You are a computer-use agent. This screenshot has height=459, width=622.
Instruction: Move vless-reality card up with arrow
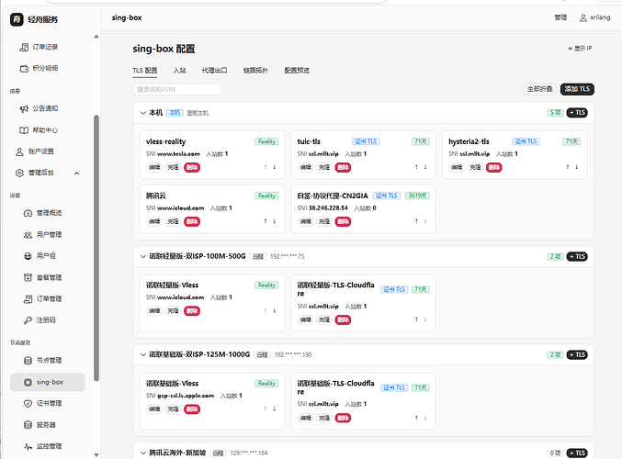coord(266,167)
